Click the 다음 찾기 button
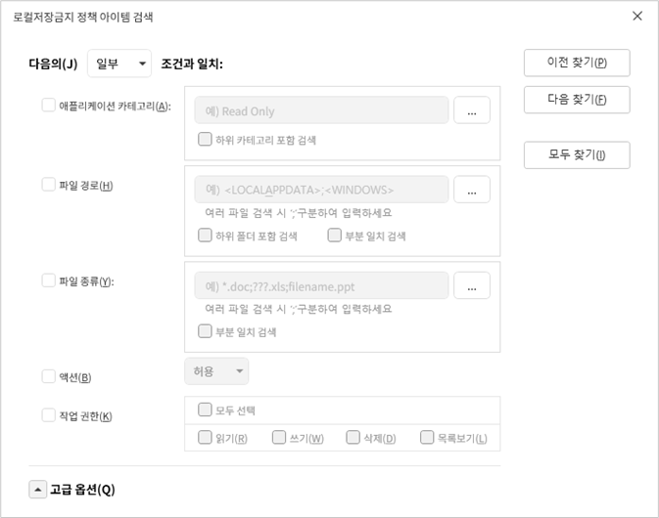The width and height of the screenshot is (659, 518). point(577,100)
